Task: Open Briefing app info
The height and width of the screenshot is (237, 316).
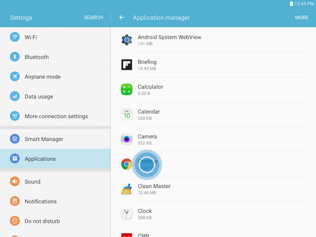Action: 213,65
